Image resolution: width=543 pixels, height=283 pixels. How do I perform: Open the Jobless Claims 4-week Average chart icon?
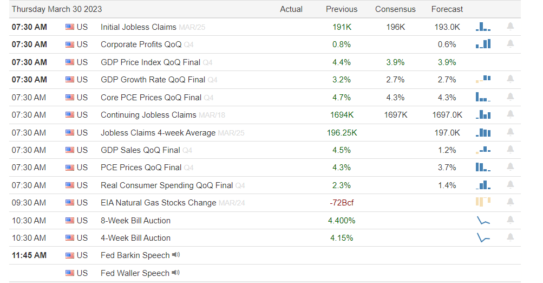[x=483, y=132]
